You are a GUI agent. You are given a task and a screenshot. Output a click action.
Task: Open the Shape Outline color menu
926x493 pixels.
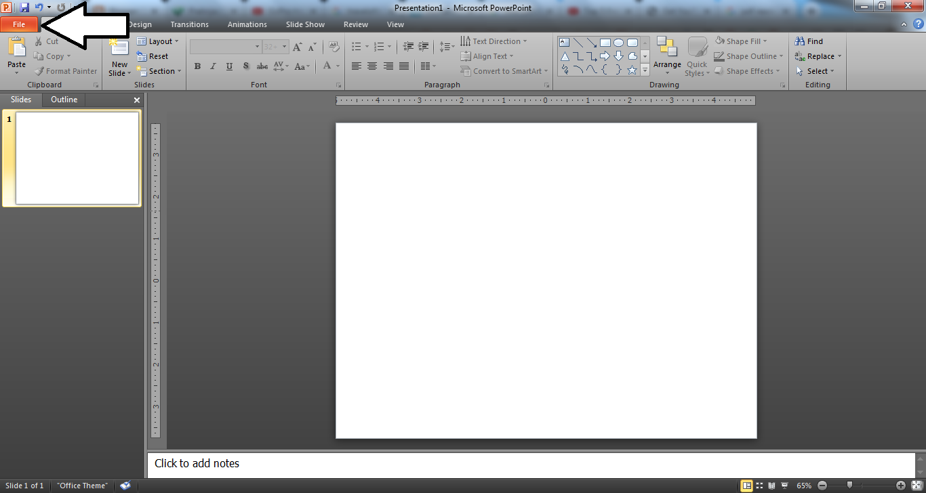pos(749,56)
